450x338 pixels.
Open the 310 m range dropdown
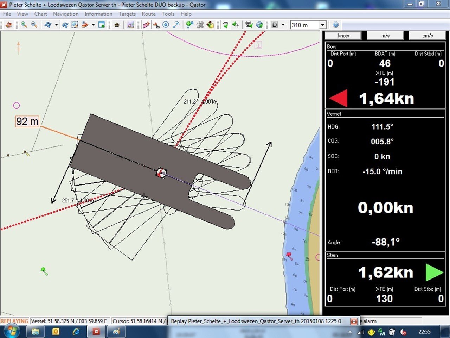pyautogui.click(x=322, y=25)
